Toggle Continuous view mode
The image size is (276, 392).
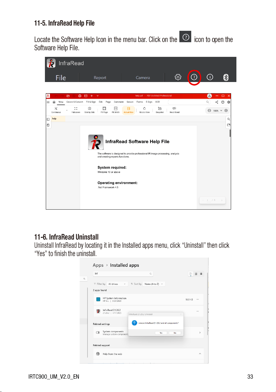[x=56, y=110]
